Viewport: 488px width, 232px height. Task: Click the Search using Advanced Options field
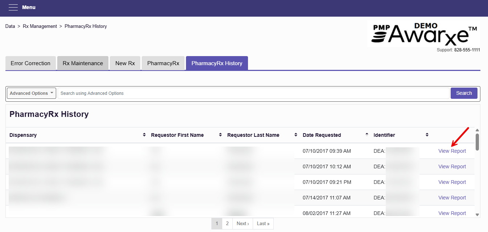coord(253,93)
